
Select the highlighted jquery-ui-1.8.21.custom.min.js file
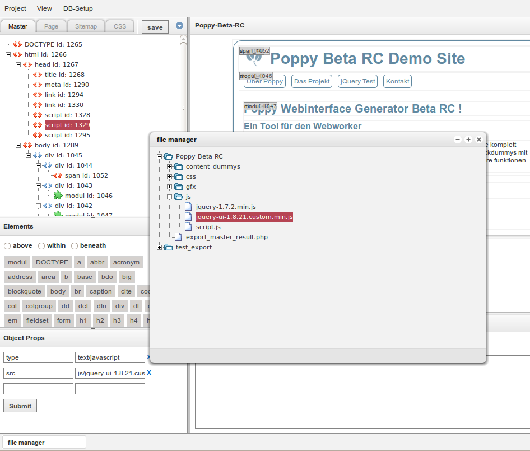click(x=244, y=216)
